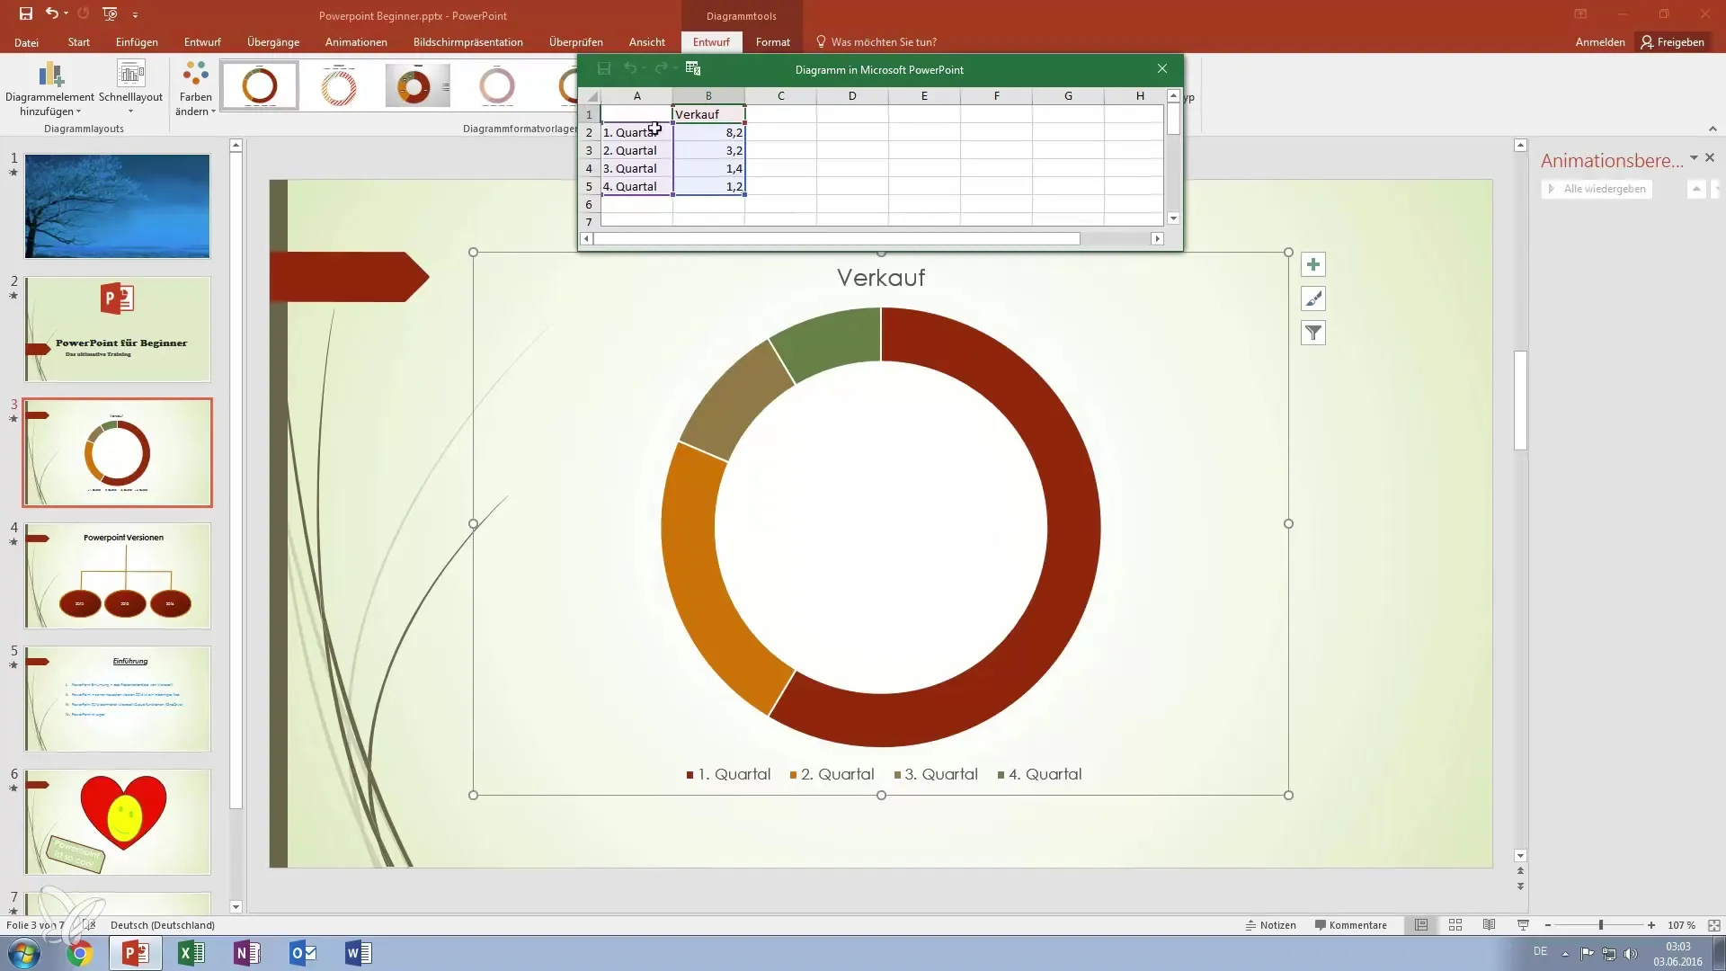Edit data in Microsoft Excel icon
This screenshot has height=971, width=1726.
tap(693, 69)
